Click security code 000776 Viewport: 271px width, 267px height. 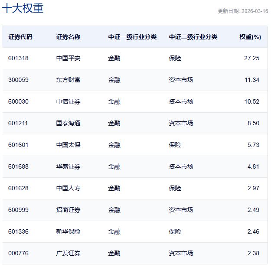[x=18, y=253]
